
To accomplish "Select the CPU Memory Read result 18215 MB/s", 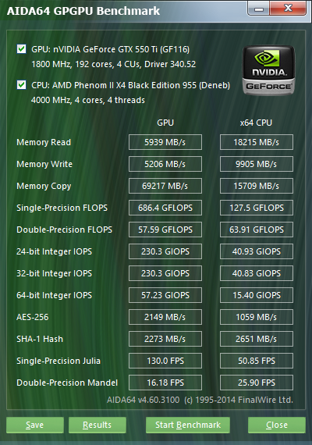I will pos(257,142).
